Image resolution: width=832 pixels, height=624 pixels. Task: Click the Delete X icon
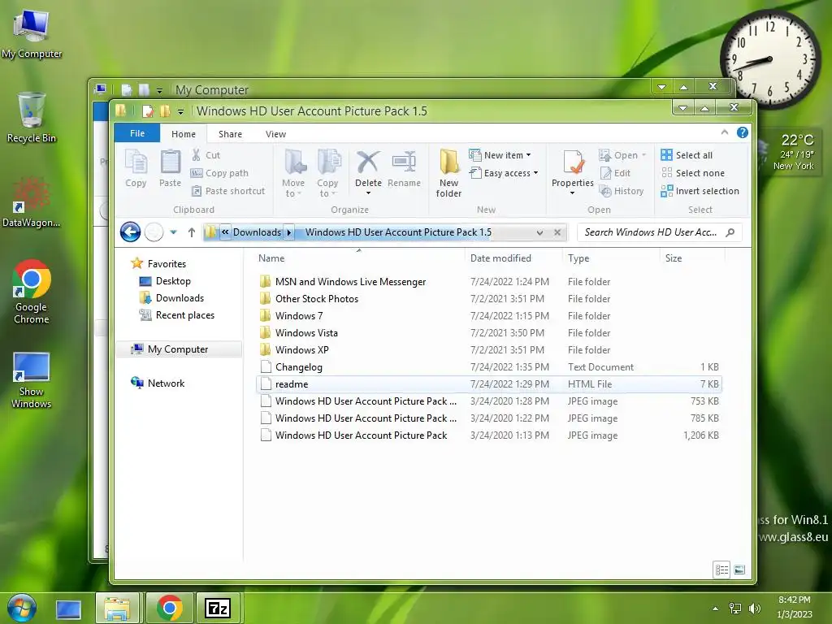[x=368, y=162]
